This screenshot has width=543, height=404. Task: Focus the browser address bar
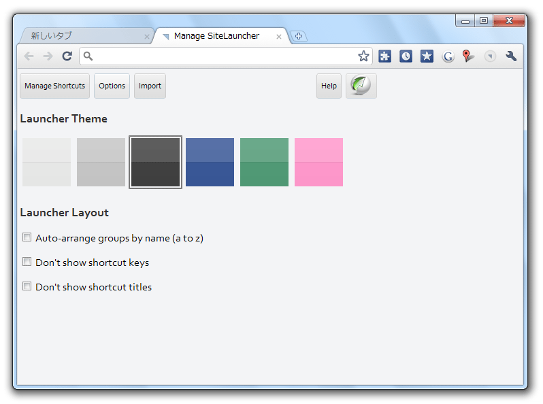pyautogui.click(x=225, y=56)
